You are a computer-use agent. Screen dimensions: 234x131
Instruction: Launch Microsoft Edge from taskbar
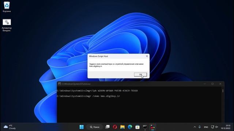tap(130, 127)
